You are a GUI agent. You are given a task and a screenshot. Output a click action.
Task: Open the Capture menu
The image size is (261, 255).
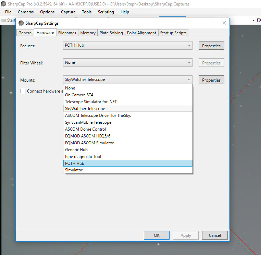click(x=68, y=12)
